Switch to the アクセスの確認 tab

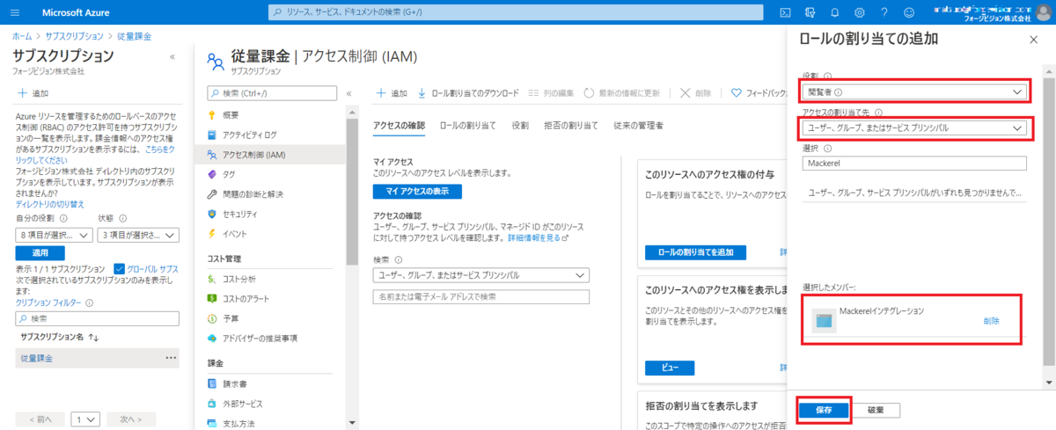tap(399, 126)
